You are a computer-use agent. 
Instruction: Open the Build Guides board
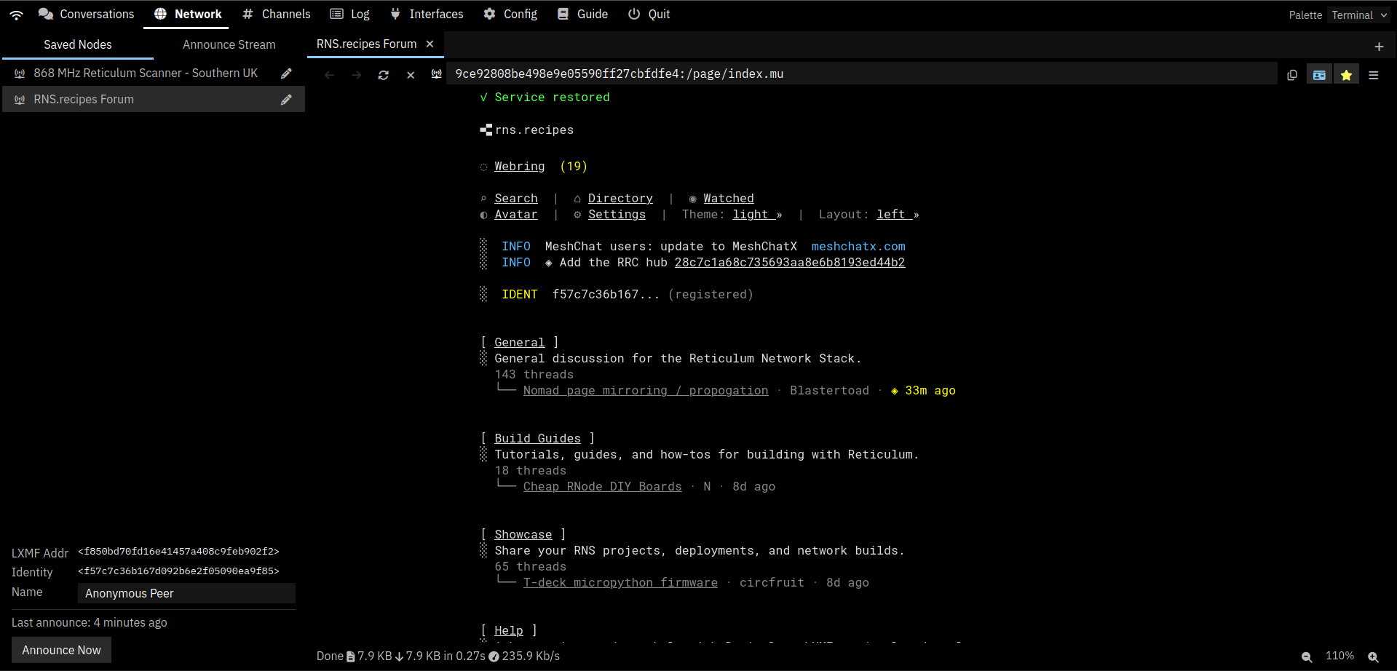[538, 439]
